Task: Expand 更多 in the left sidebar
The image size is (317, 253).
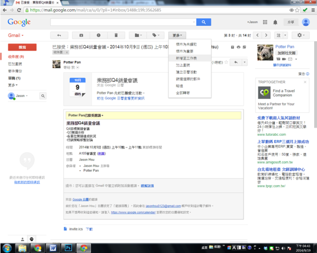Action: pos(13,85)
